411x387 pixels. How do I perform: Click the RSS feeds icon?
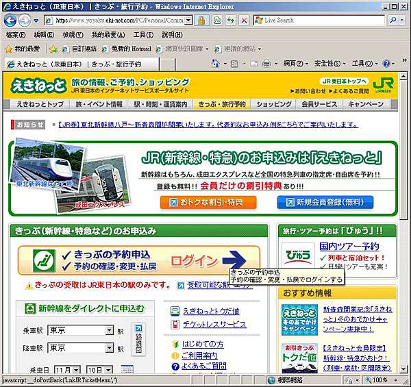pyautogui.click(x=234, y=64)
